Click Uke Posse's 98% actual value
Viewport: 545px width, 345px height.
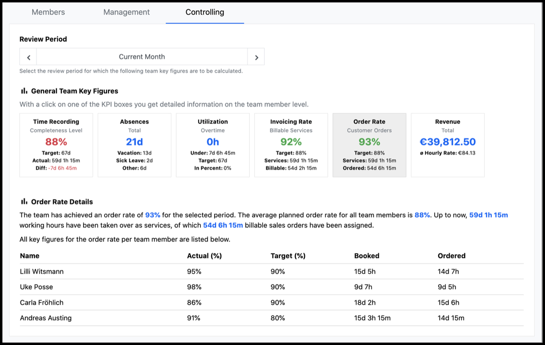tap(194, 287)
